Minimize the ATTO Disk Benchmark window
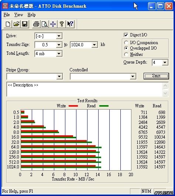 pyautogui.click(x=152, y=6)
